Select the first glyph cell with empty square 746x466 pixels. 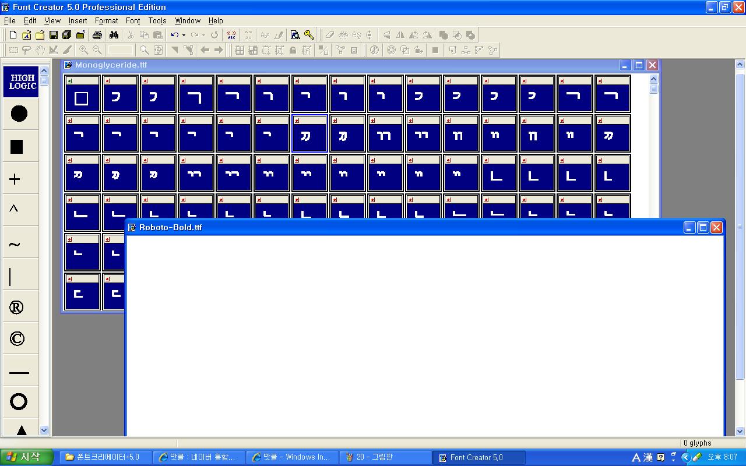click(x=82, y=94)
